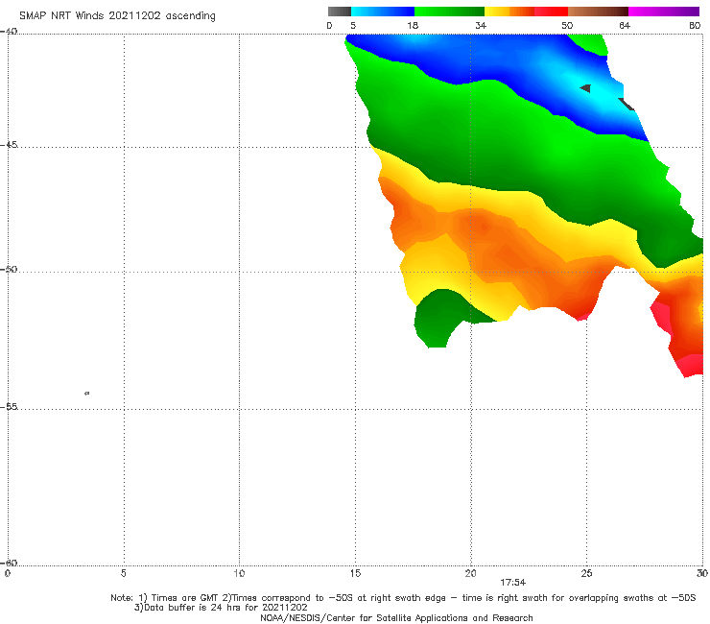Click the black diagonal marker at the swath edge
The width and height of the screenshot is (710, 624).
[x=627, y=105]
